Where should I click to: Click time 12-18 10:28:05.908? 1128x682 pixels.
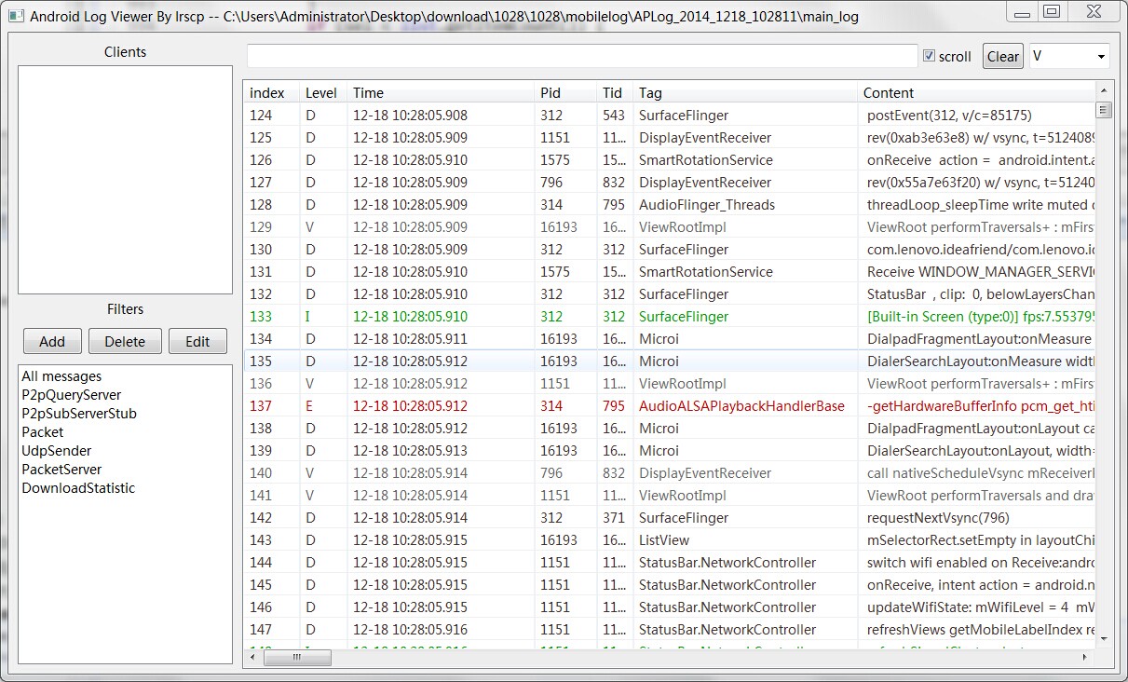pyautogui.click(x=410, y=116)
